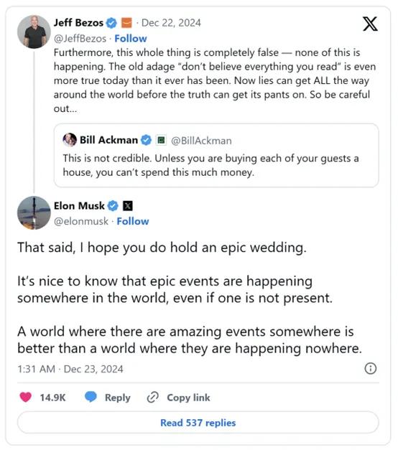Click Jeff Bezos verified badge icon
Image resolution: width=398 pixels, height=450 pixels.
tap(111, 23)
